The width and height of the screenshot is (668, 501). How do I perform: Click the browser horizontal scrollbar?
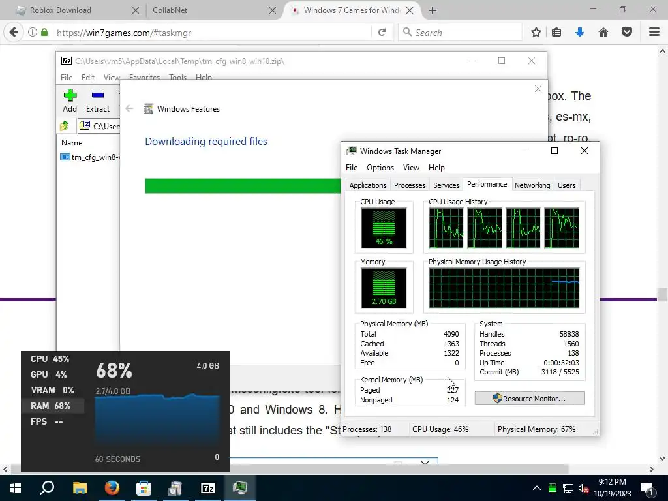click(290, 469)
